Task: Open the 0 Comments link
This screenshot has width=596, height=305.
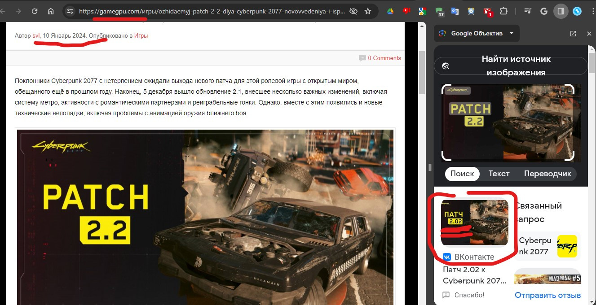Action: (384, 58)
